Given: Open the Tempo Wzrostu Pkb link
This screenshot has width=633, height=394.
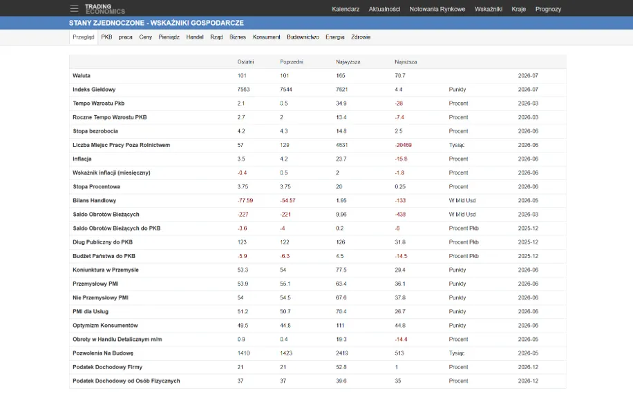Looking at the screenshot, I should point(99,104).
